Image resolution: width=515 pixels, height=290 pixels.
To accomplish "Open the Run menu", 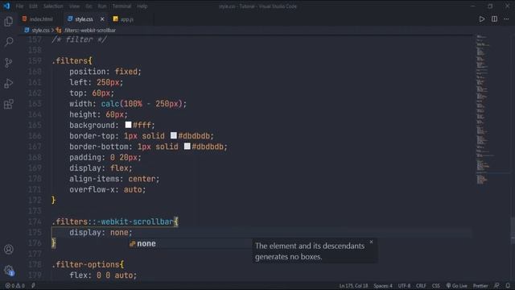I will (x=102, y=6).
